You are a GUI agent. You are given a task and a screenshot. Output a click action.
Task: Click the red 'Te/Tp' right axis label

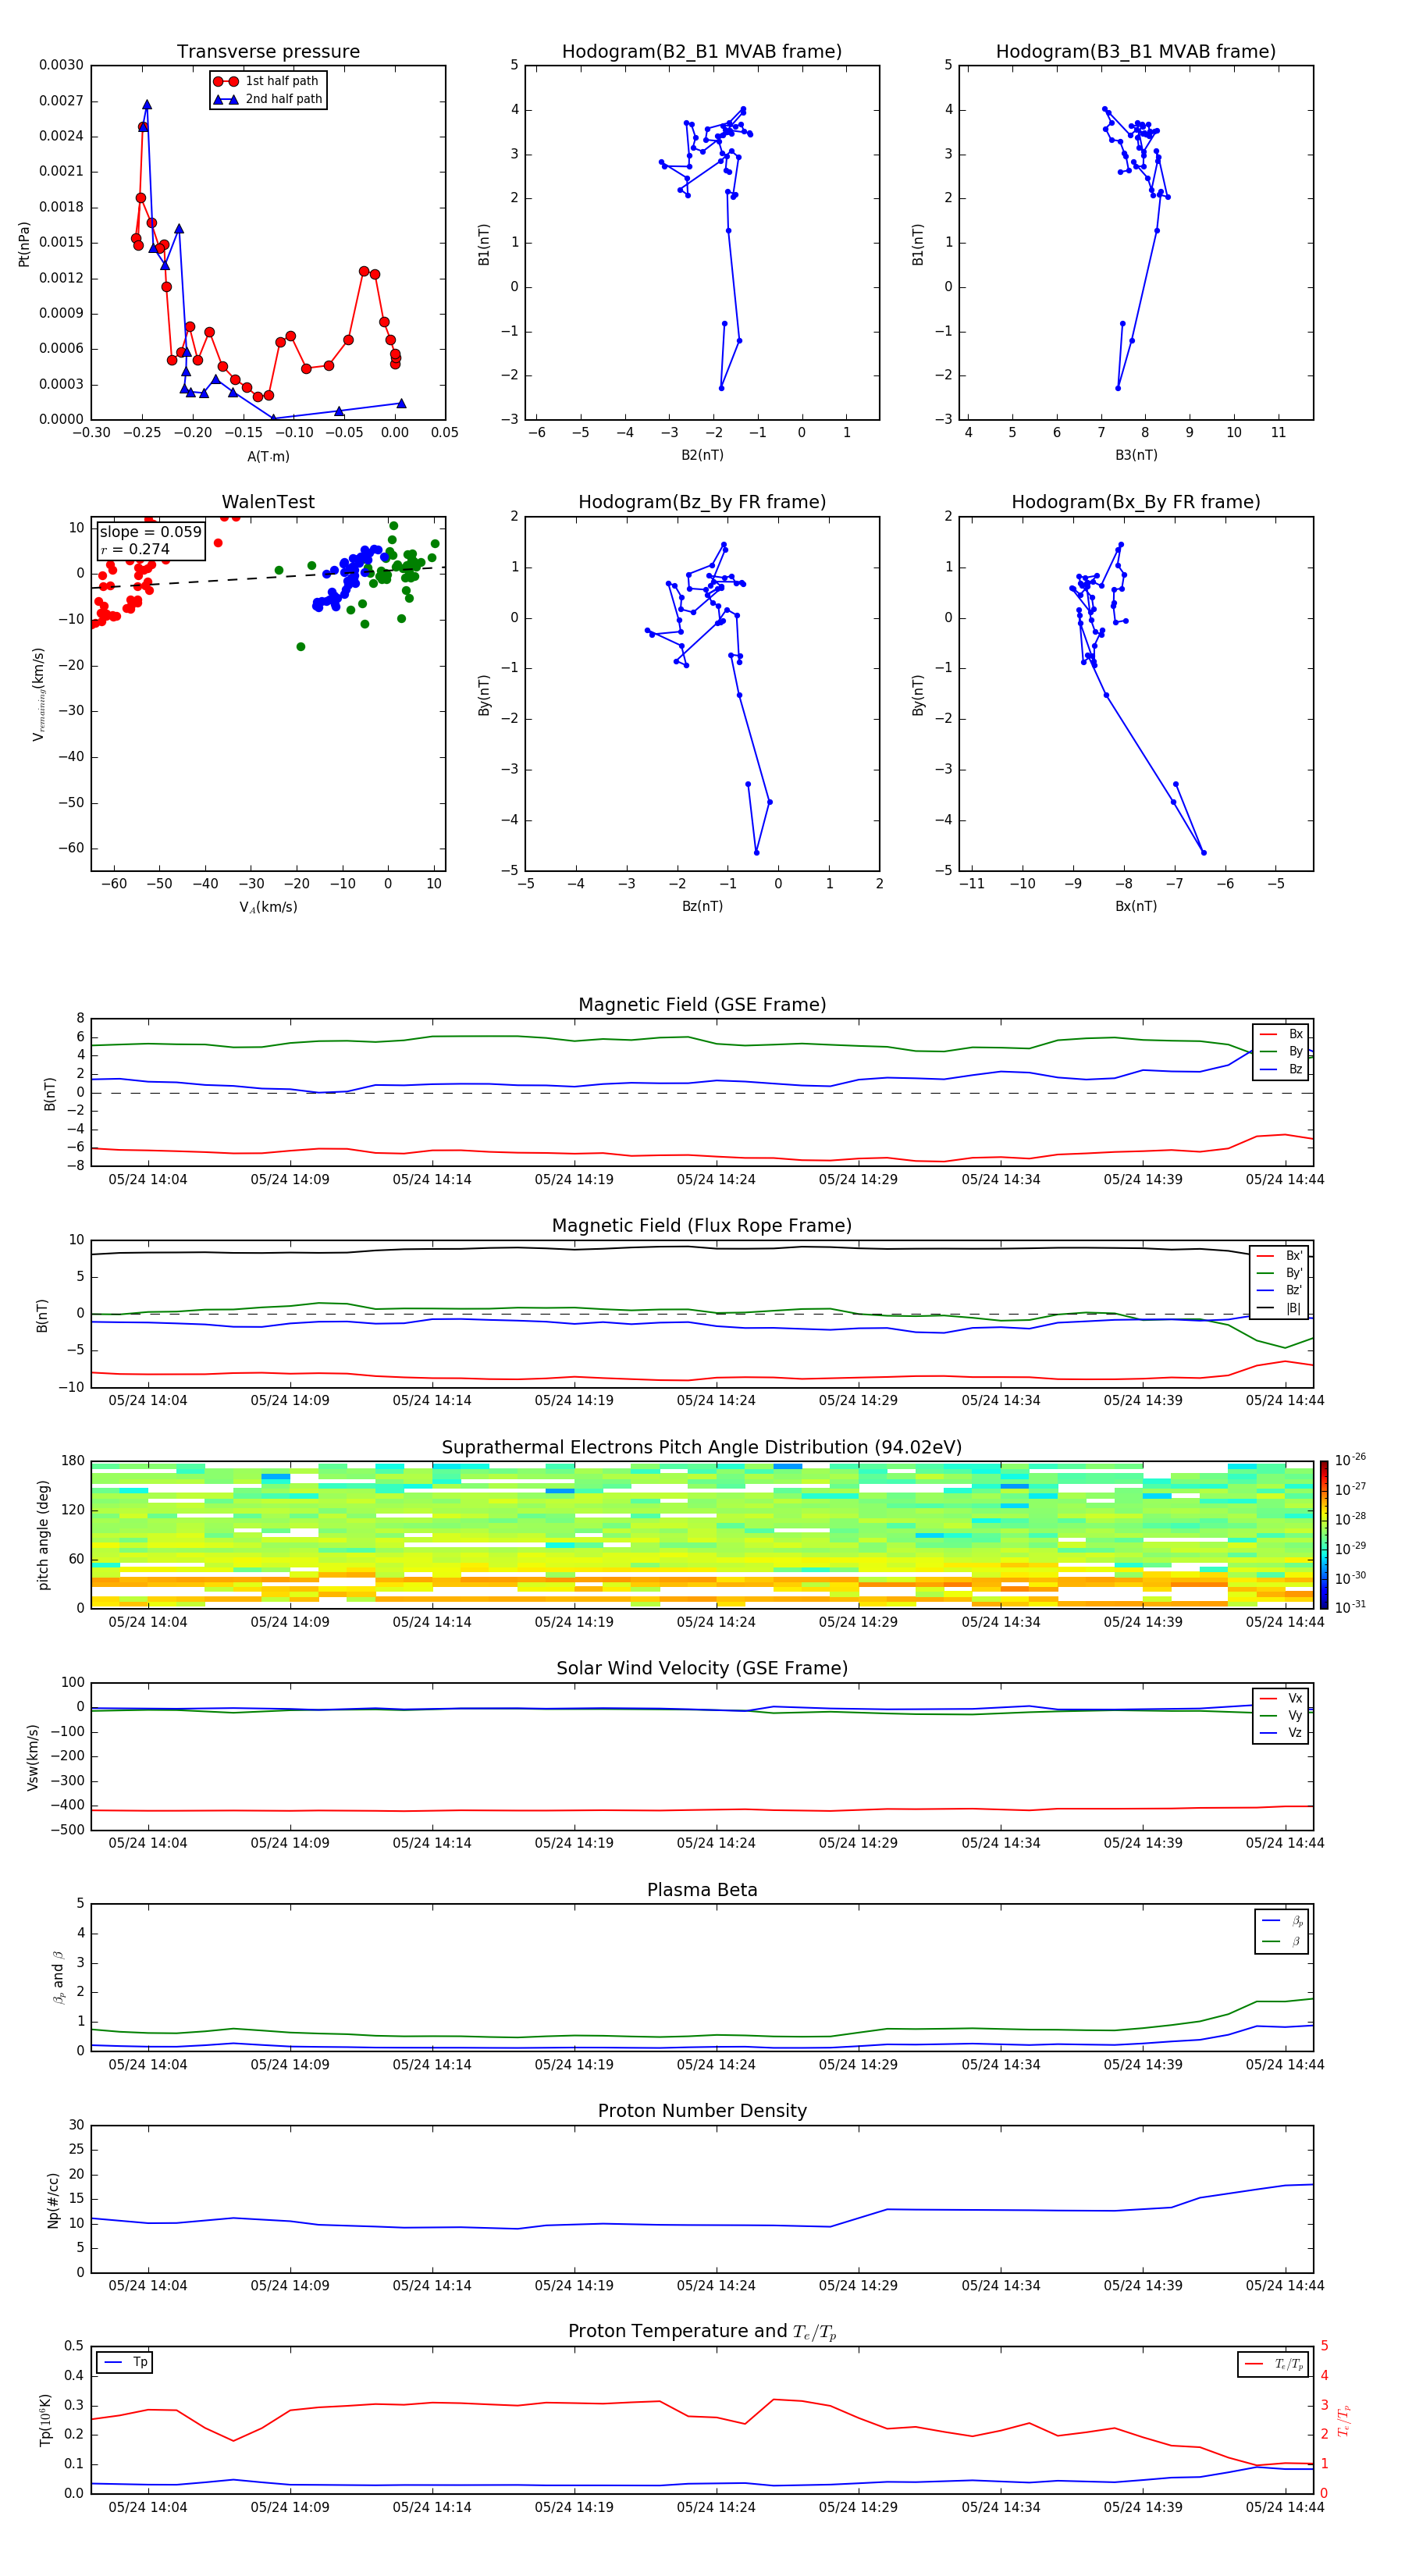click(x=1344, y=2421)
